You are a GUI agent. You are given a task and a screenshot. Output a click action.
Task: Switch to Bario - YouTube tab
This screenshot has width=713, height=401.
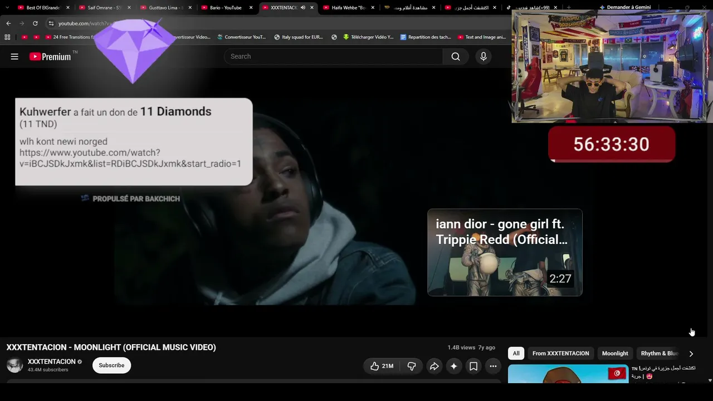tap(228, 8)
